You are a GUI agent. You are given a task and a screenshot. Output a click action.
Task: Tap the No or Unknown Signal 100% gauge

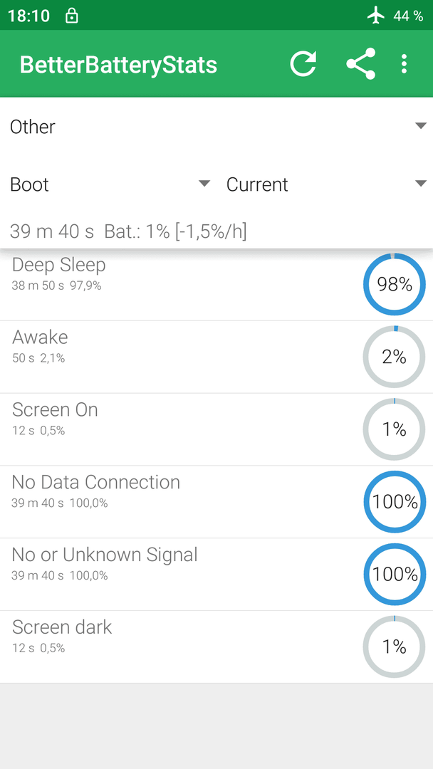(395, 574)
